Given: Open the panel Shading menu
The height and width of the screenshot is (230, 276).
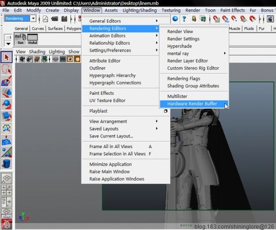Looking at the screenshot, I should 37,52.
